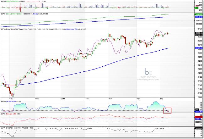This screenshot has width=204, height=139.
Task: Click the 2,200 price axis label
Action: 200,73
